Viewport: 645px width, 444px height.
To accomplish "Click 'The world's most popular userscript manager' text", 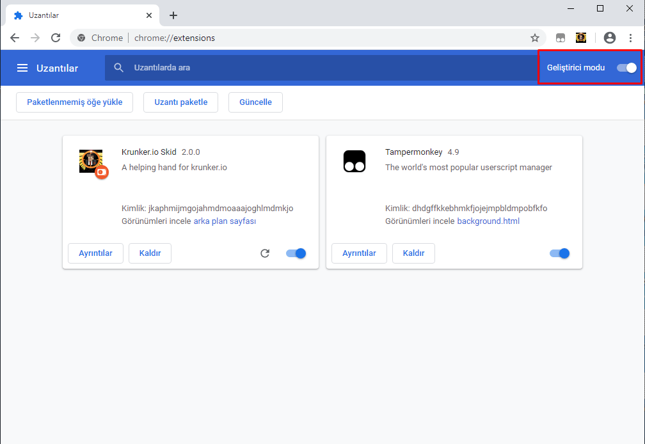I will click(x=468, y=168).
